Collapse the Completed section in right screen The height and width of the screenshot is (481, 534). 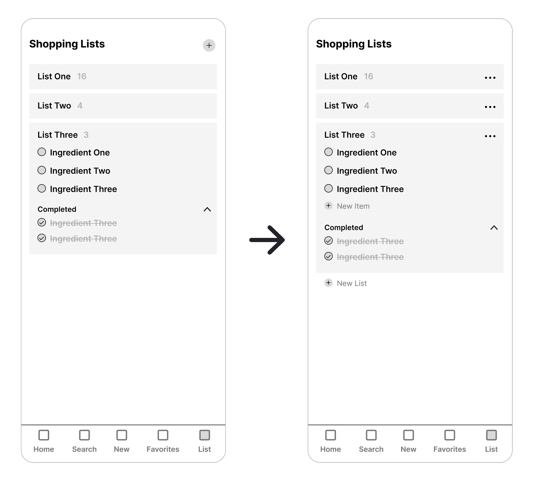(494, 228)
